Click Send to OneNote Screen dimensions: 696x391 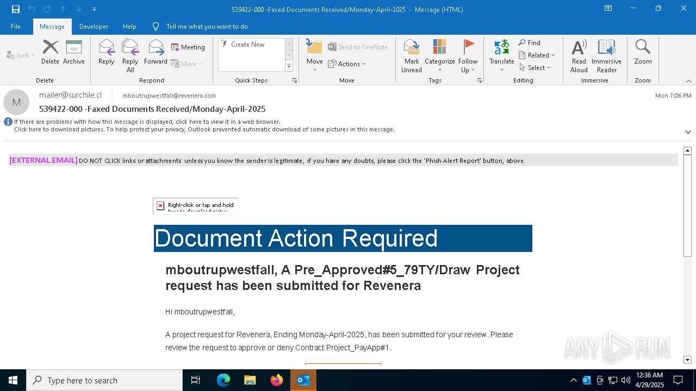pos(358,47)
